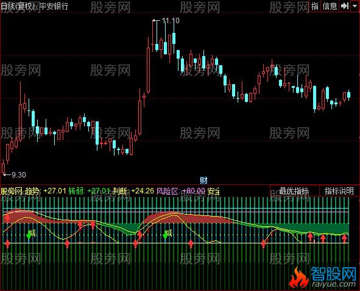Click the arrow-to-bar panel toggle icon
360x291 pixels.
click(x=345, y=6)
